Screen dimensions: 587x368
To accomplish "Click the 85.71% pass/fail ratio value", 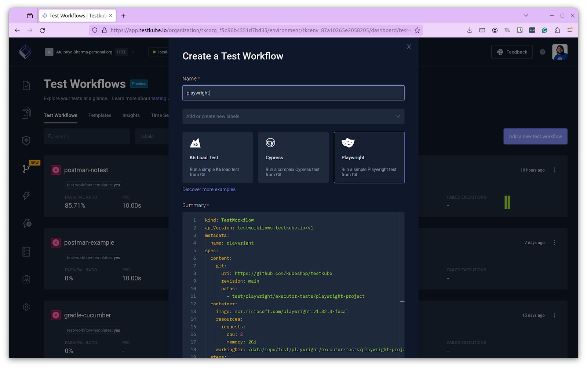I will [75, 205].
